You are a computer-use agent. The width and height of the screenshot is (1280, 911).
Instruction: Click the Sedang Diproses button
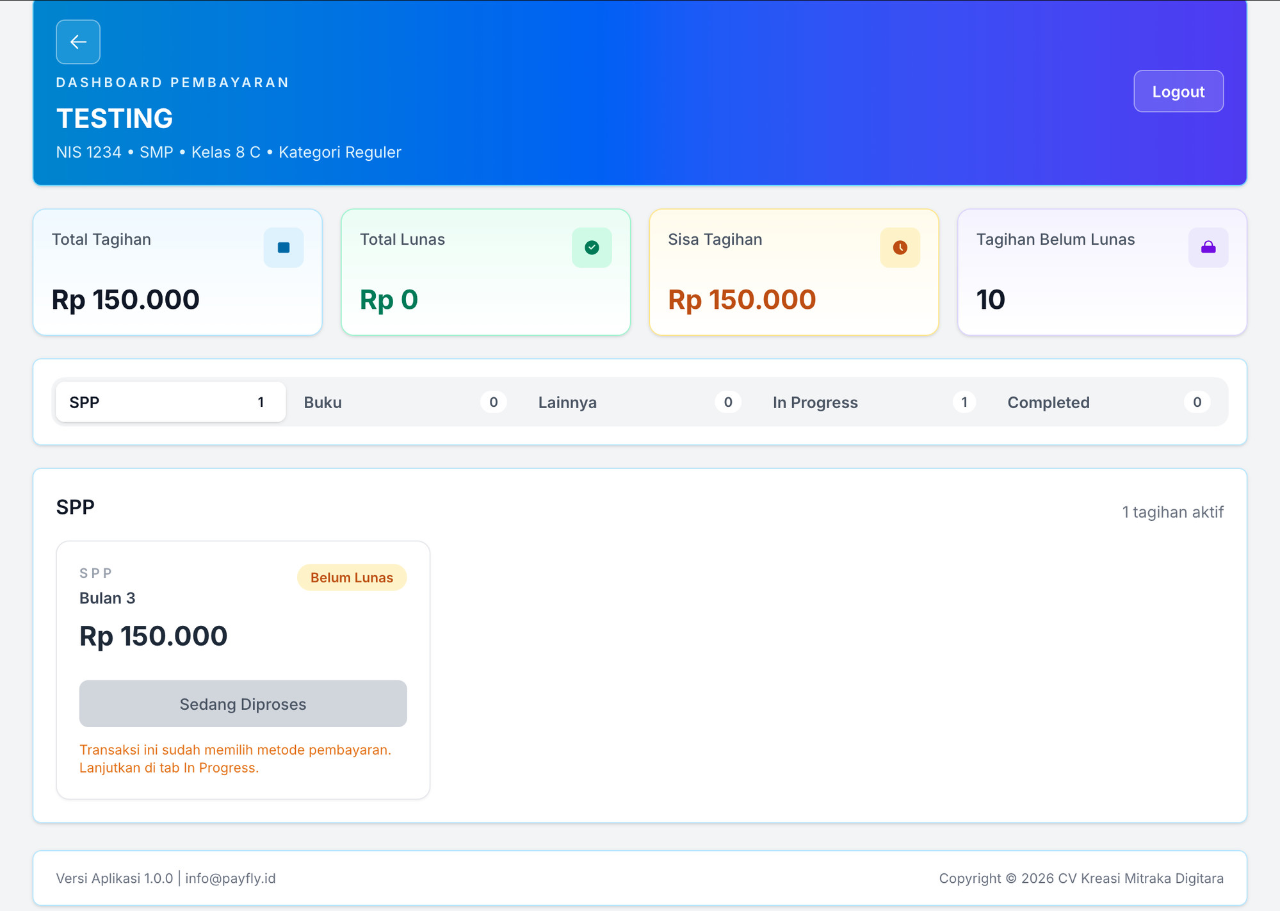[x=243, y=704]
